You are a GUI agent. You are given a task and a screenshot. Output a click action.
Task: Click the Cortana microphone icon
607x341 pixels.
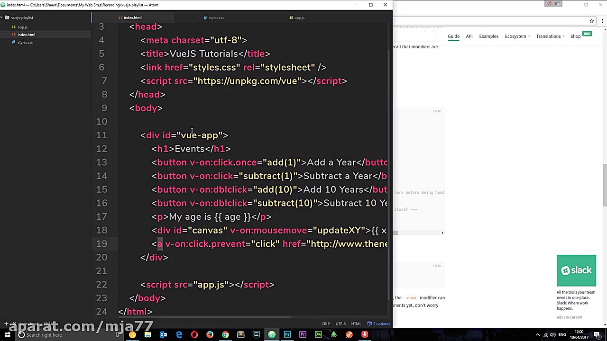tap(118, 335)
